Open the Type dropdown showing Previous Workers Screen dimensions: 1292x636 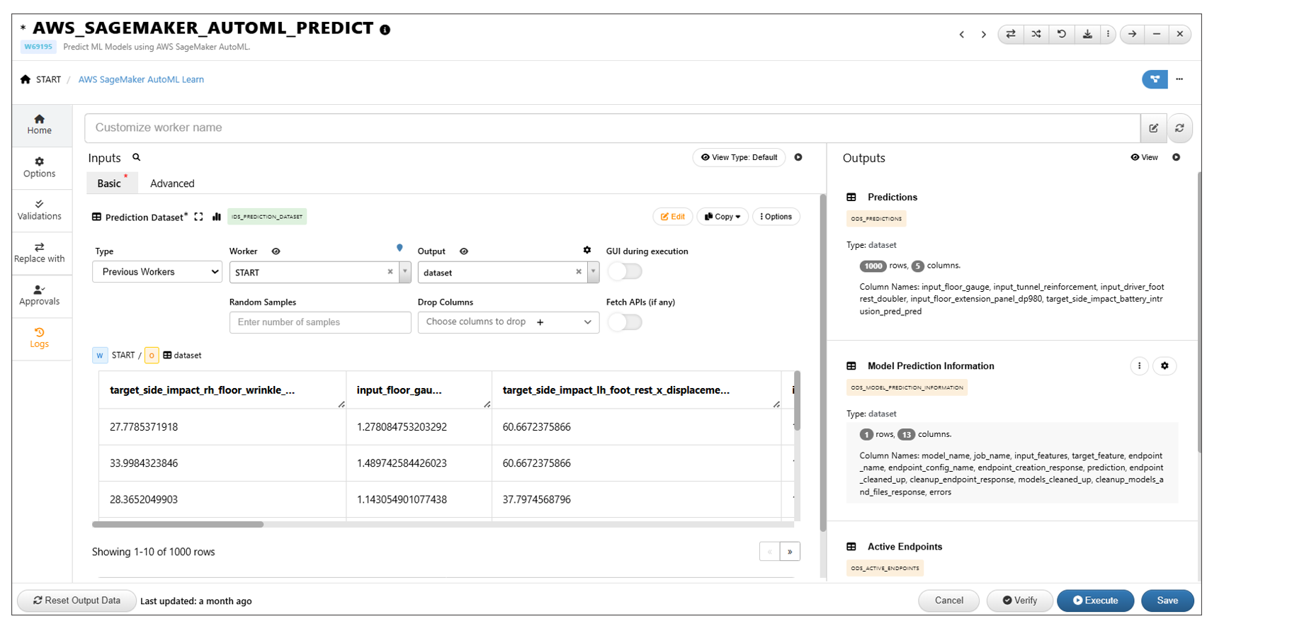pyautogui.click(x=157, y=272)
